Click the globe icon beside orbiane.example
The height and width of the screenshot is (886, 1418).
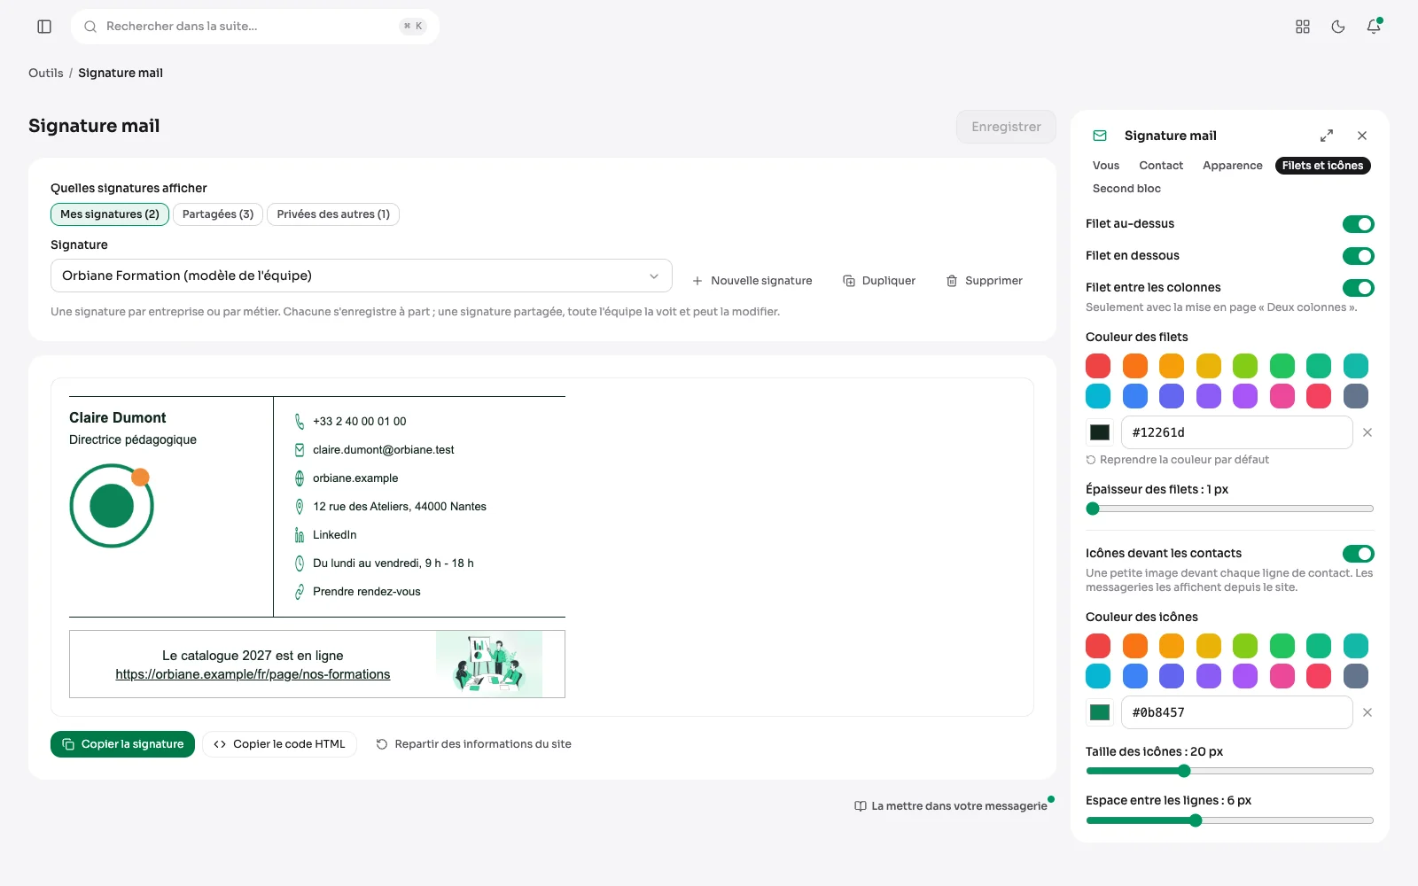click(x=300, y=478)
